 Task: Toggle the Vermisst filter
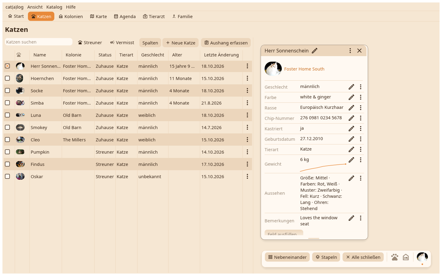coord(122,43)
